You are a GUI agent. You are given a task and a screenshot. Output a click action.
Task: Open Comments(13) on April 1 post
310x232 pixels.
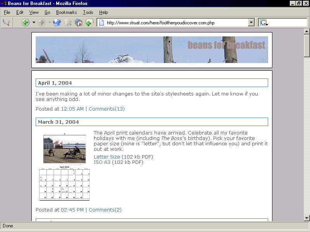pyautogui.click(x=107, y=109)
